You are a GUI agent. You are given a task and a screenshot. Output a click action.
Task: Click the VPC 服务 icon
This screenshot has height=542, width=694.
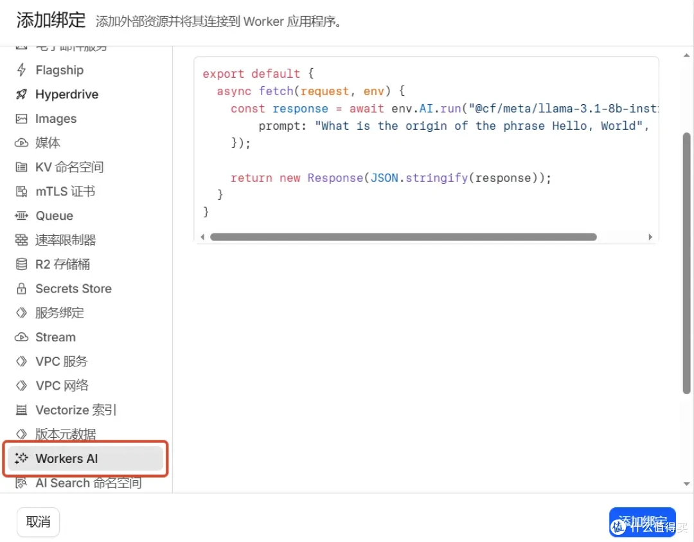pos(21,361)
